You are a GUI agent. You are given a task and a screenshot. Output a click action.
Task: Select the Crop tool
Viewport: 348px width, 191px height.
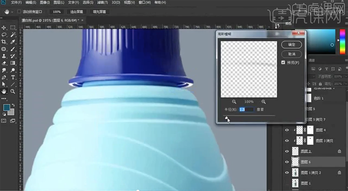4,42
